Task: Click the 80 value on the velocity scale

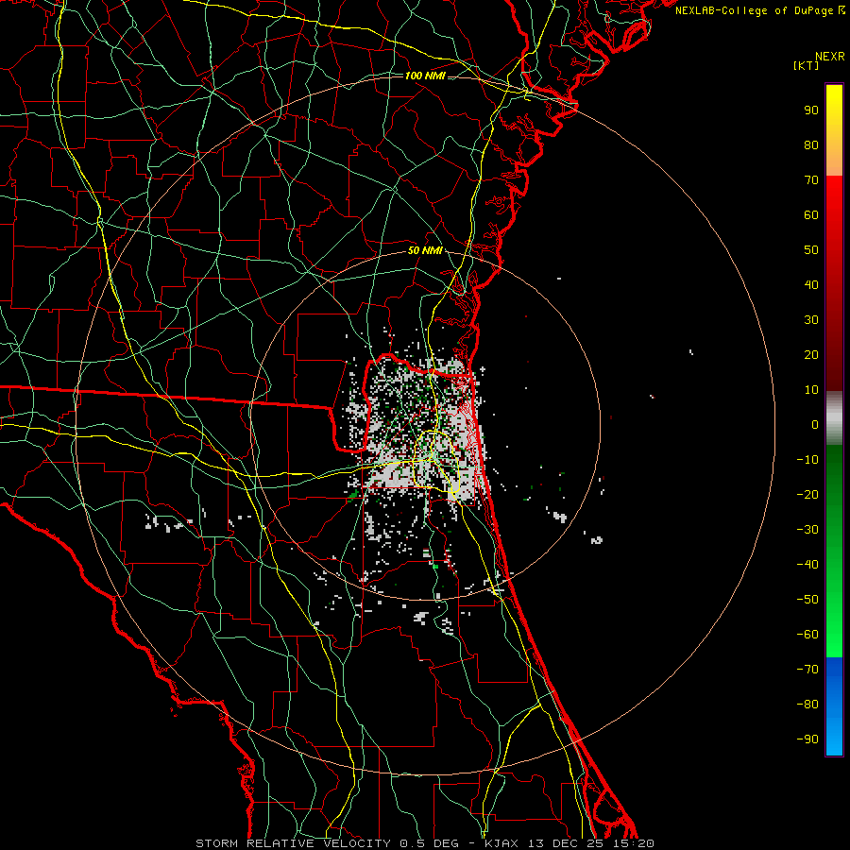Action: [811, 144]
